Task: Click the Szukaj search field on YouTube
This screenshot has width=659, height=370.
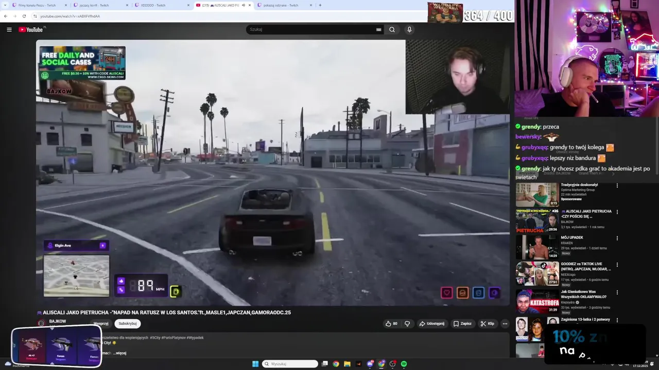Action: 311,29
